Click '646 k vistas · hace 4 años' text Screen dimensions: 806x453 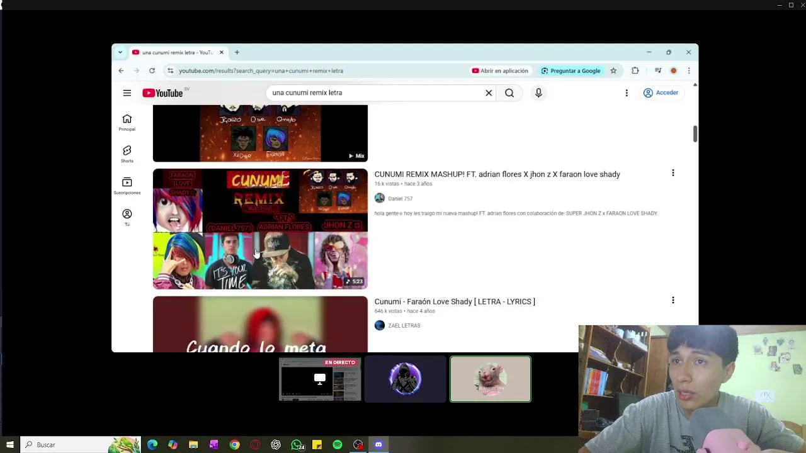click(405, 311)
